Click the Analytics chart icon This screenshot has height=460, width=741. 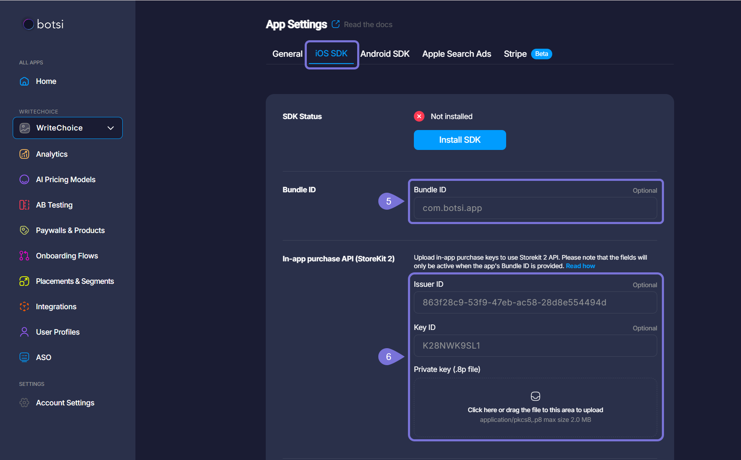point(25,154)
